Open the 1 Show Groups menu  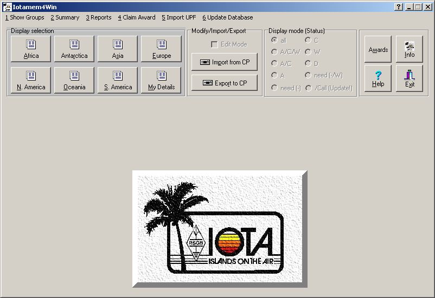click(x=25, y=17)
